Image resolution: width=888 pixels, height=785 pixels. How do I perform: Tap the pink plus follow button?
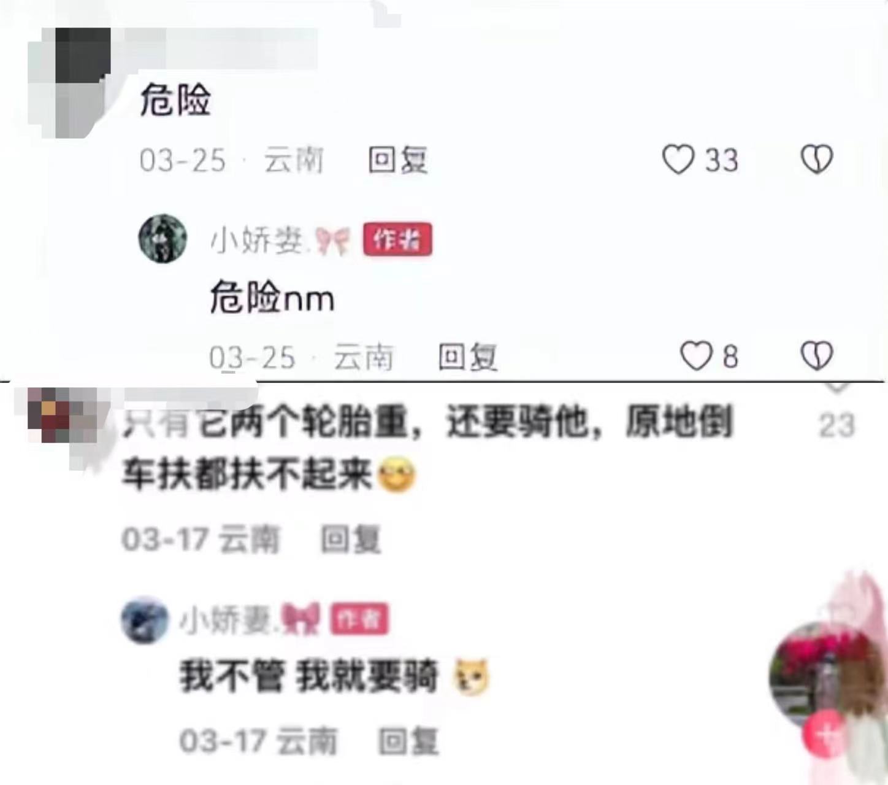point(825,733)
